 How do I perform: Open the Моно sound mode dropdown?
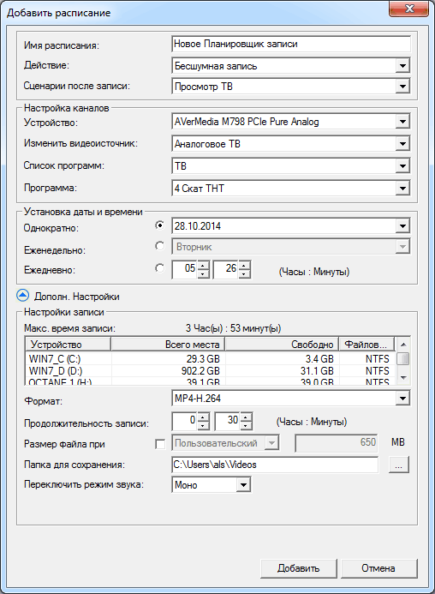[x=243, y=485]
